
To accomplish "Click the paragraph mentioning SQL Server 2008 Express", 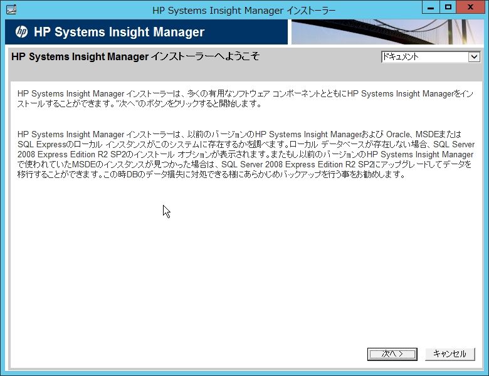I will (246, 154).
